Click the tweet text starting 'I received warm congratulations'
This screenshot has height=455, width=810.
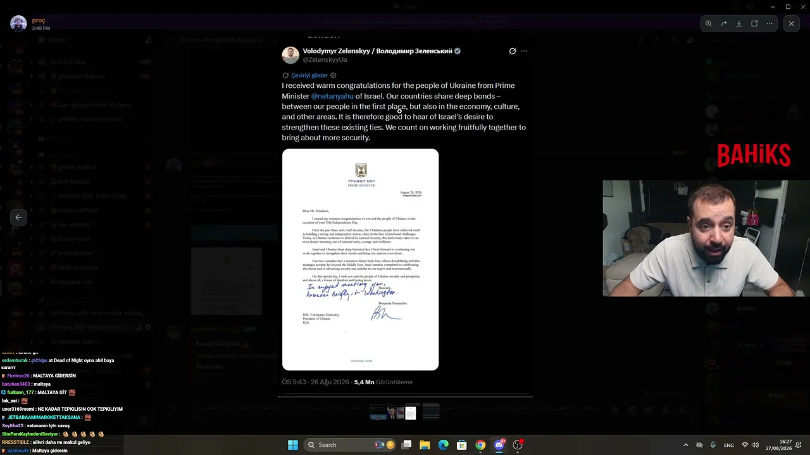click(404, 111)
